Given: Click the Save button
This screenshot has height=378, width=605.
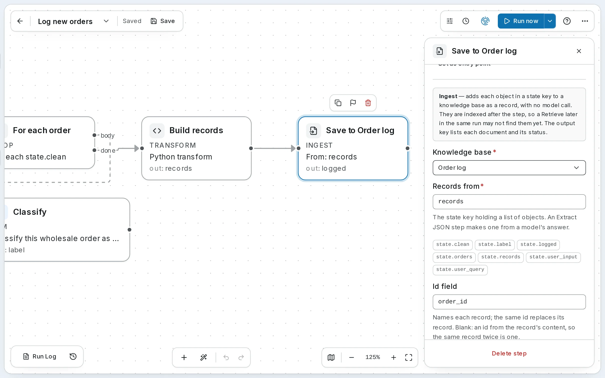Looking at the screenshot, I should coord(163,21).
